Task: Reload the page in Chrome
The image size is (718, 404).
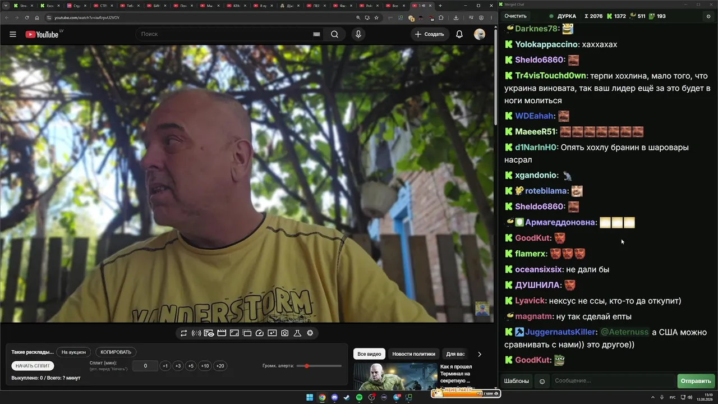Action: click(x=27, y=17)
